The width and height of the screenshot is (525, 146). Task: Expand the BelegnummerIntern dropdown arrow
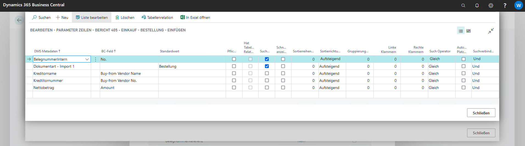tap(87, 59)
